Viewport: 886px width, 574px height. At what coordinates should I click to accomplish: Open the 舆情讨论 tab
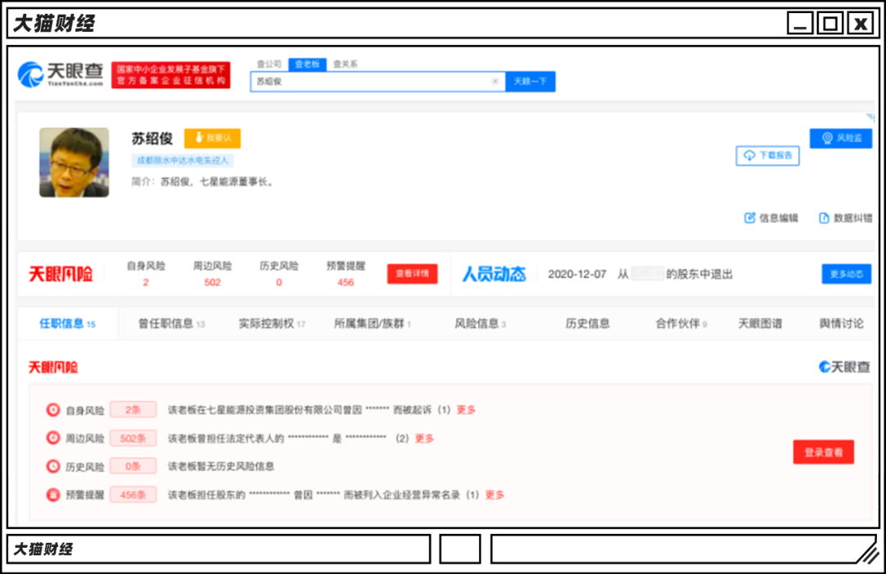pyautogui.click(x=842, y=323)
